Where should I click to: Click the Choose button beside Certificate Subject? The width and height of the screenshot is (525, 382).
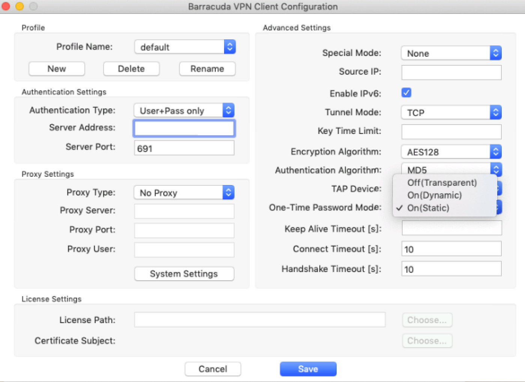point(427,341)
